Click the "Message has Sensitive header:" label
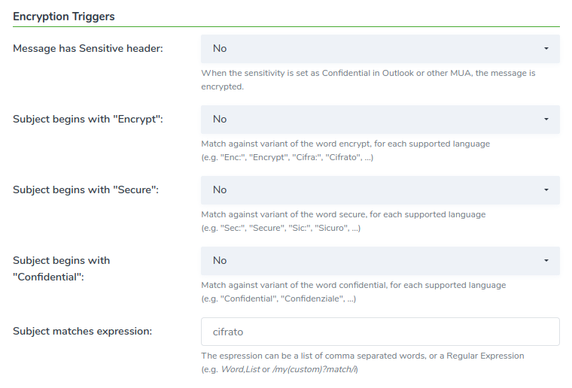 [88, 48]
